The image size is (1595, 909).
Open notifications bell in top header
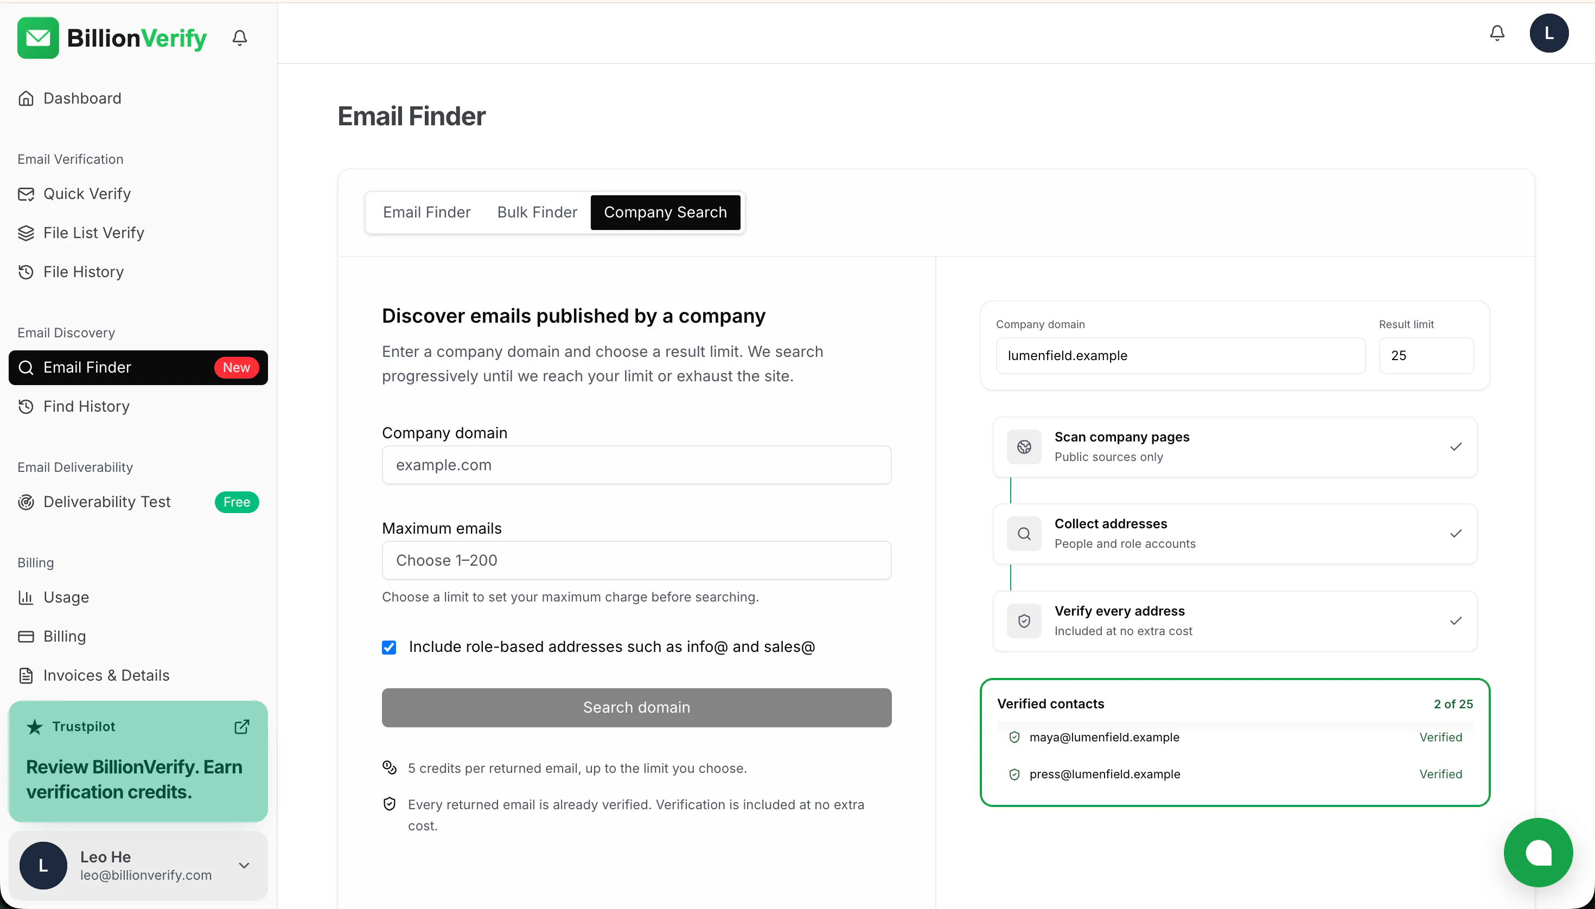pos(1497,33)
